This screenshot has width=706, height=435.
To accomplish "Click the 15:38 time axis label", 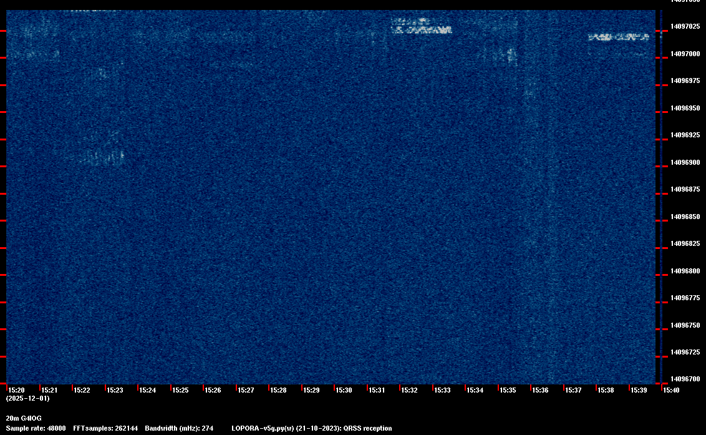I will click(x=606, y=390).
